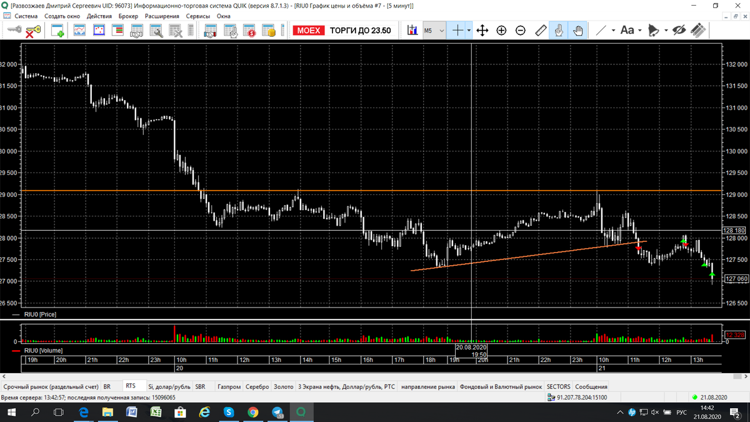Click the table with red S badge icon

[249, 30]
